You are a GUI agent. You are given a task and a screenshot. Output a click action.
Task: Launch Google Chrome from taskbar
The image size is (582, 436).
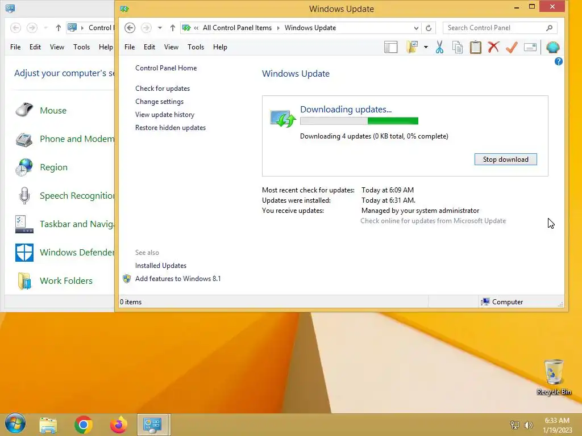pyautogui.click(x=84, y=425)
